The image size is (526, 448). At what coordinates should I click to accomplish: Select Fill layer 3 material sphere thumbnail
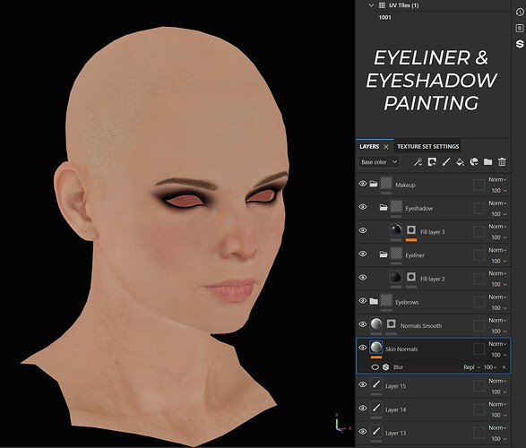click(396, 230)
